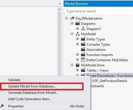This screenshot has width=133, height=110.
Task: Open the designer tab overflow dropdown arrow
Action: tap(60, 4)
